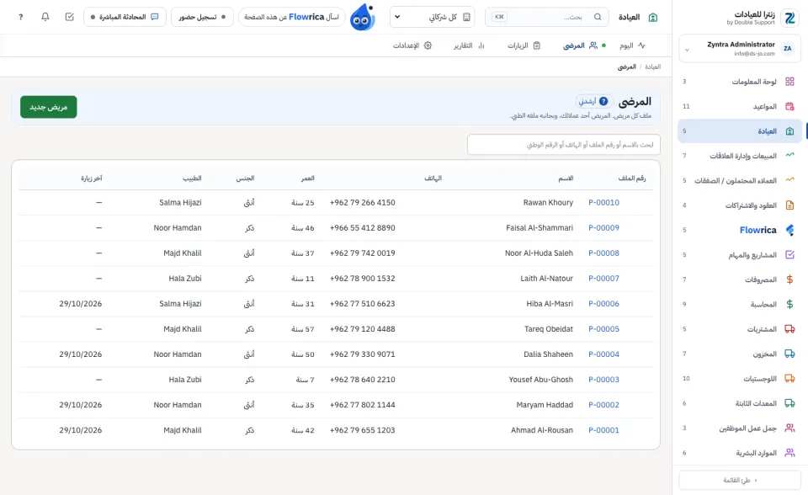Go to لوحة المعلومات dashboard icon
Image resolution: width=808 pixels, height=495 pixels.
click(x=789, y=82)
